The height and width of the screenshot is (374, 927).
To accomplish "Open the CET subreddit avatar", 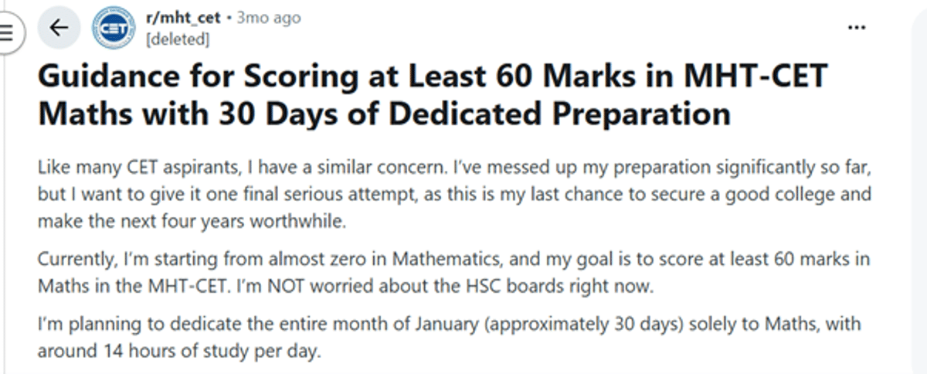I will click(x=114, y=29).
